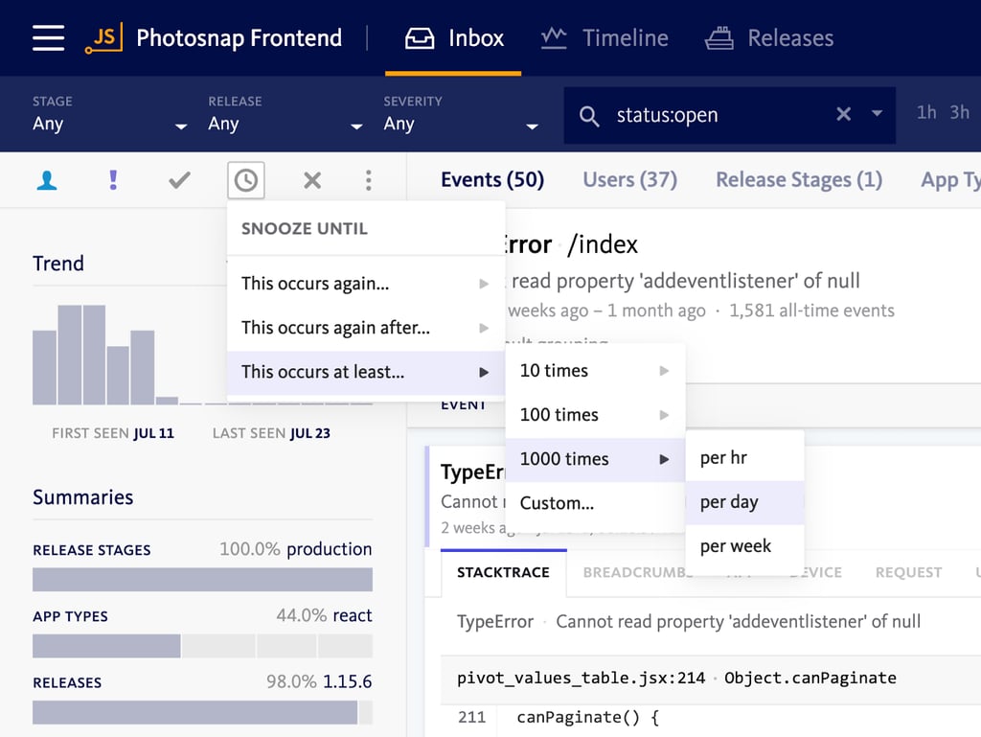Select the 'Custom...' threshold option
The height and width of the screenshot is (737, 981).
[557, 503]
